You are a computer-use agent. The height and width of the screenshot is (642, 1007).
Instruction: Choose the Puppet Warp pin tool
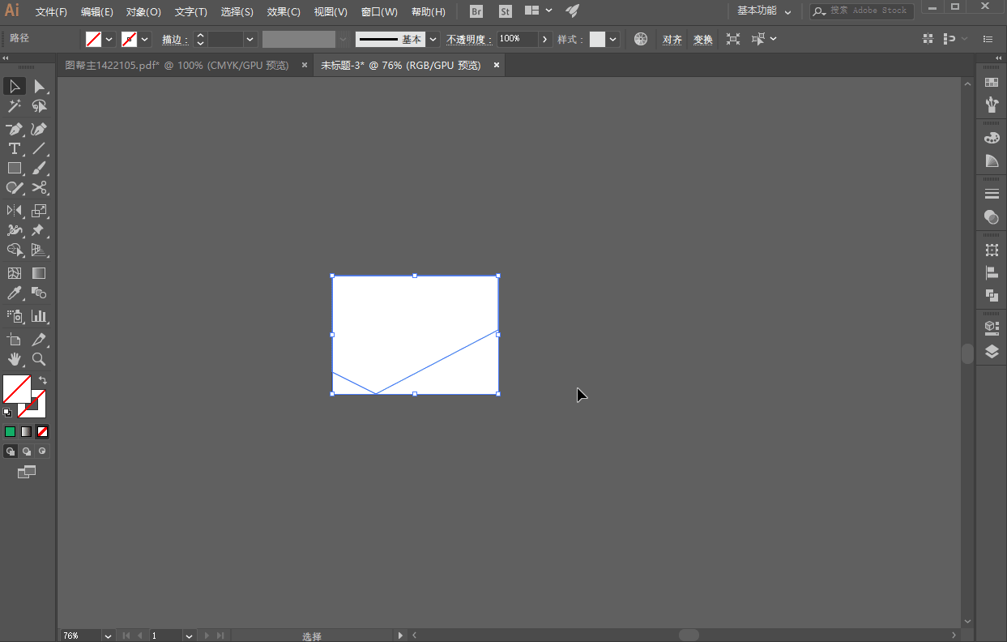(x=39, y=230)
